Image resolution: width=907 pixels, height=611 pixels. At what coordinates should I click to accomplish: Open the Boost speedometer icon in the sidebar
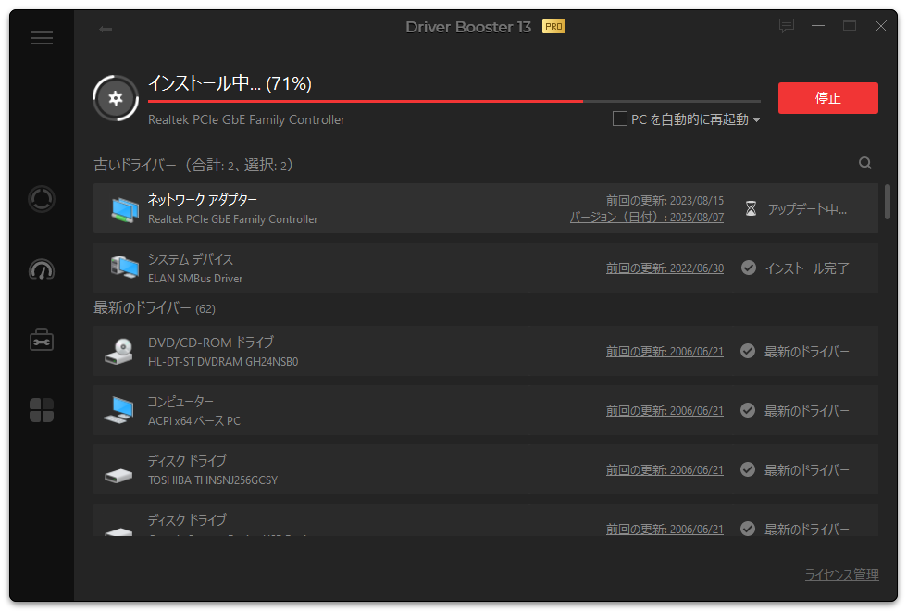pos(42,269)
